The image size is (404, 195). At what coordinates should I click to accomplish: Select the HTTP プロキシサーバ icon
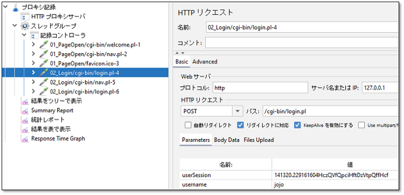pyautogui.click(x=25, y=17)
